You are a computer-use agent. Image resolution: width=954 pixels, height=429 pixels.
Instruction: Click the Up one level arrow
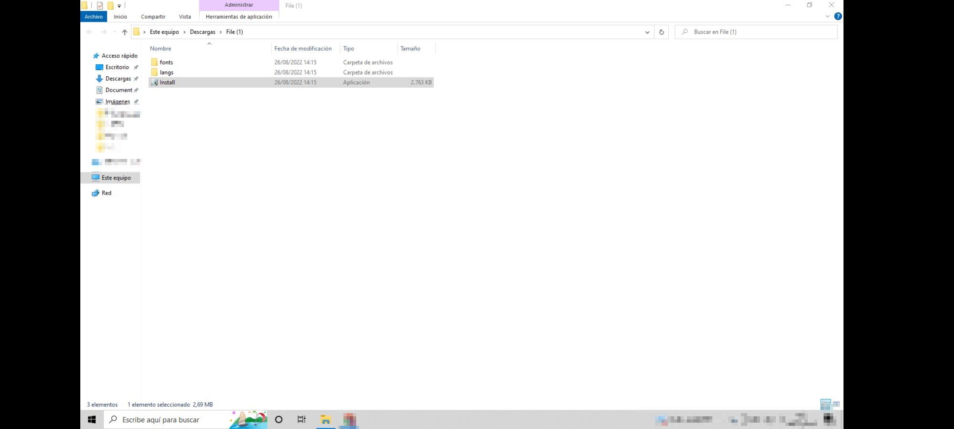coord(124,32)
